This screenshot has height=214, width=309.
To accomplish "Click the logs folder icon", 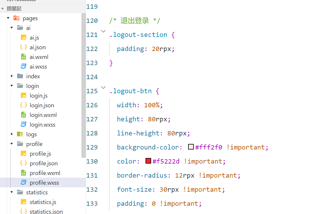I will coord(20,134).
